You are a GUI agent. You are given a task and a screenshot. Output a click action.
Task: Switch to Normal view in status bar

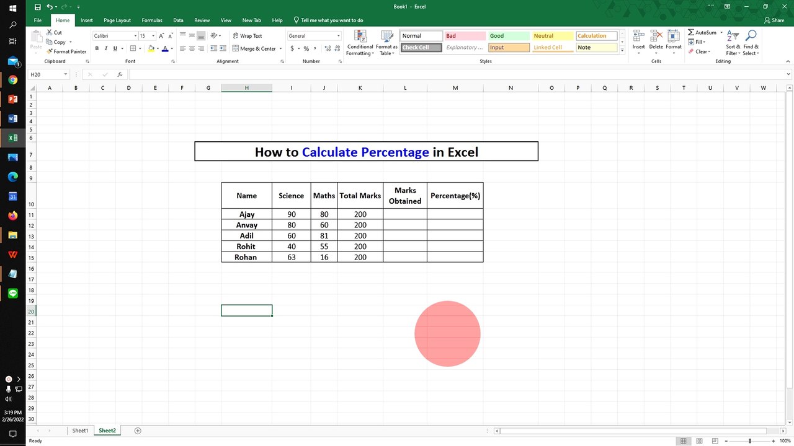point(684,441)
